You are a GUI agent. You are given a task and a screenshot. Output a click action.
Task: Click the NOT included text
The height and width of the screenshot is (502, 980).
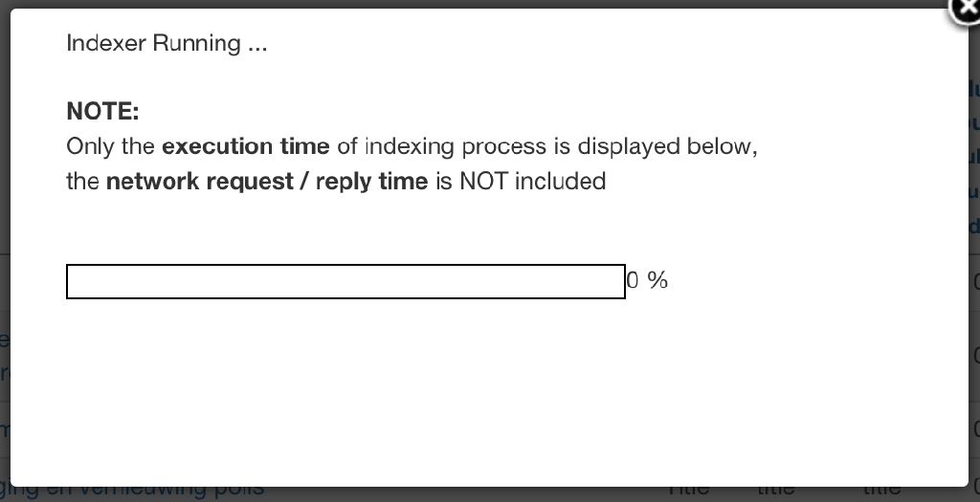pyautogui.click(x=532, y=181)
